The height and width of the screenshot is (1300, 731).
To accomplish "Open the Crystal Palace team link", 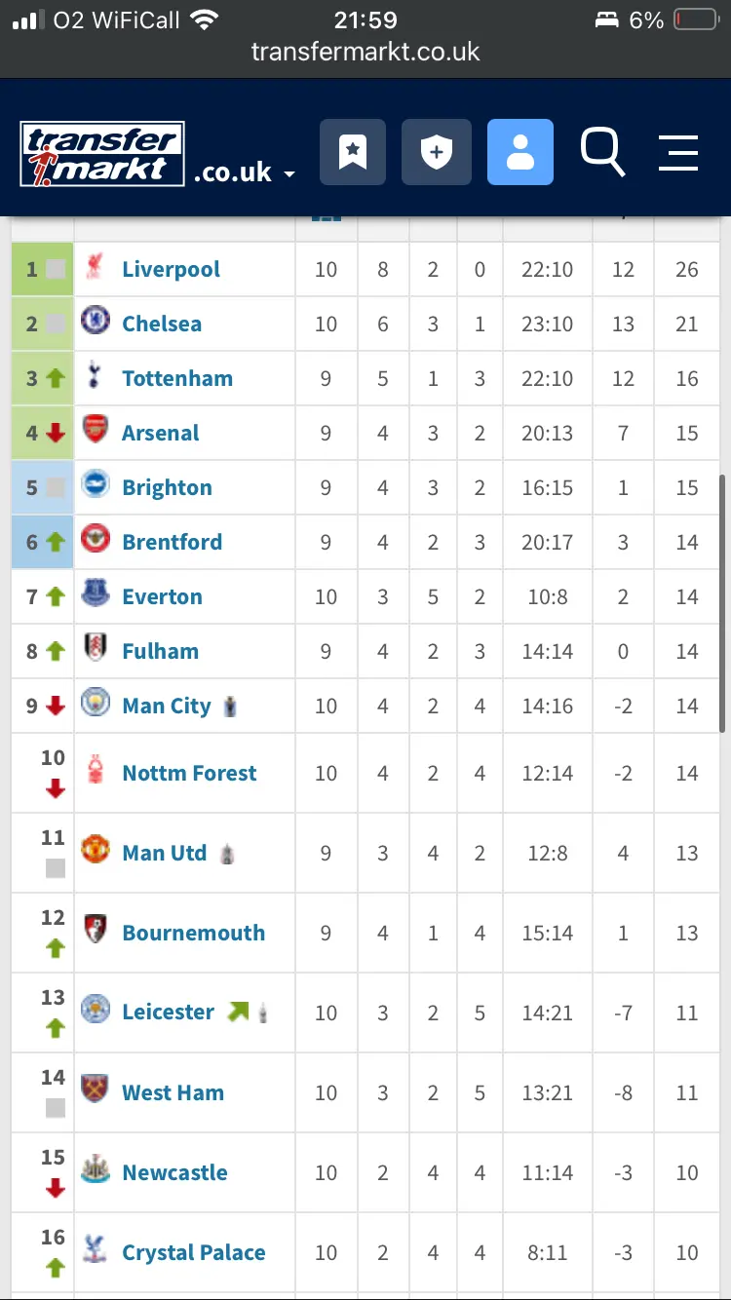I will [x=193, y=1252].
